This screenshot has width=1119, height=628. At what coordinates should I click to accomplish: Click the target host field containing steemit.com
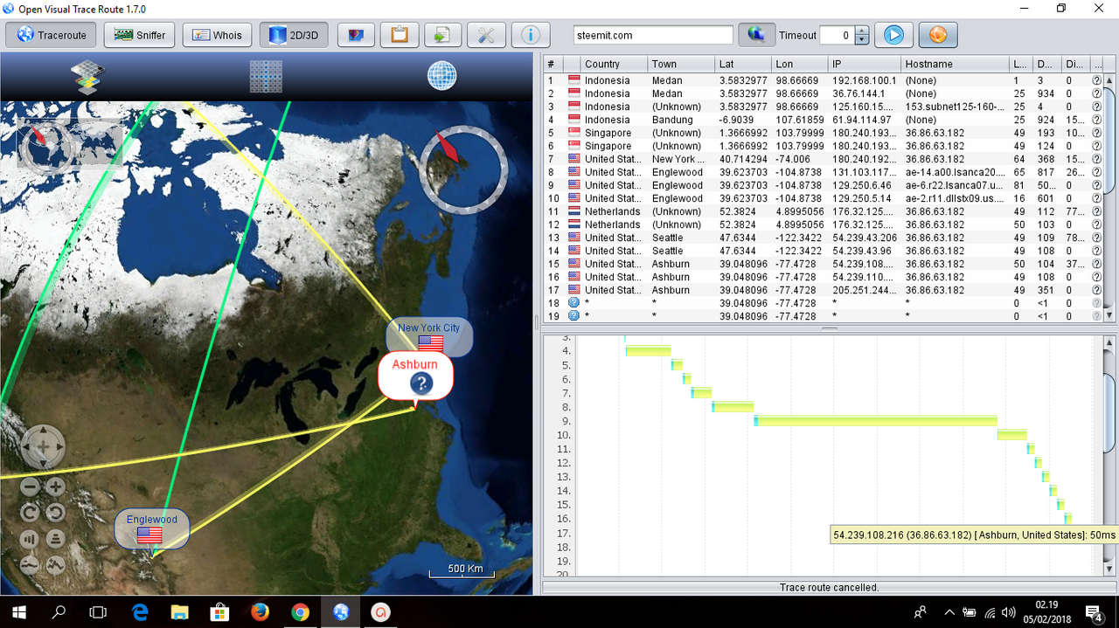click(x=653, y=35)
